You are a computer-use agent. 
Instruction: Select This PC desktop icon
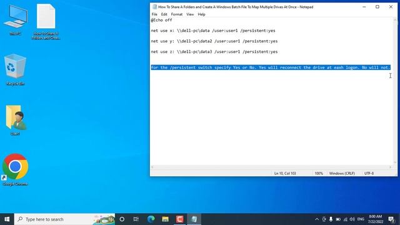pos(15,21)
